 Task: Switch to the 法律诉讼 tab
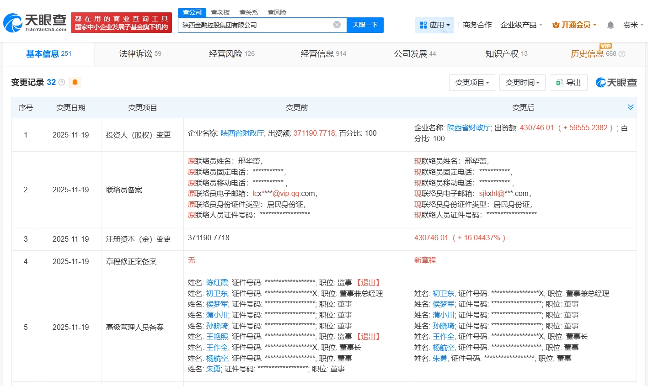click(140, 54)
